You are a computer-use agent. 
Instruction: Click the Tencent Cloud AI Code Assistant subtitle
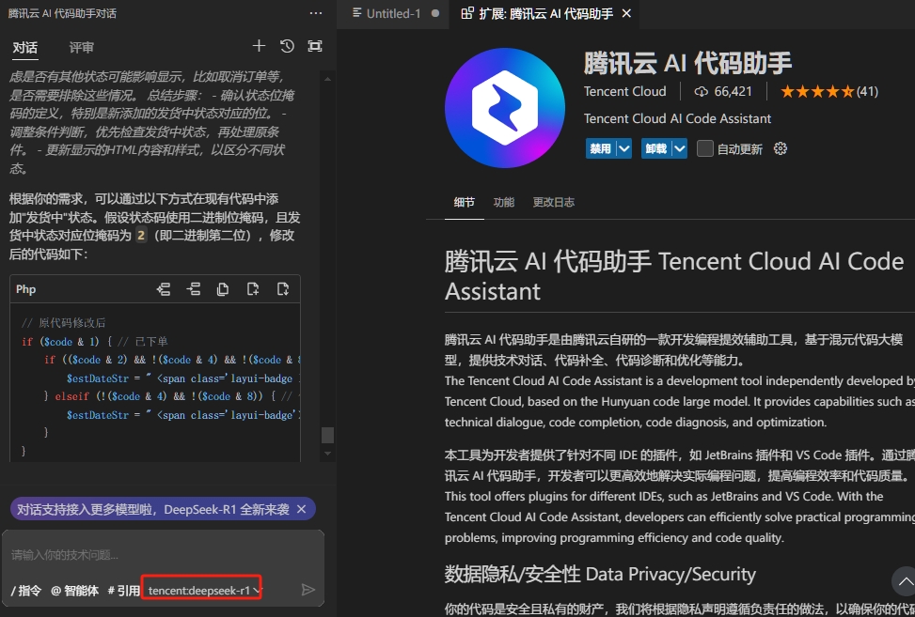tap(677, 119)
